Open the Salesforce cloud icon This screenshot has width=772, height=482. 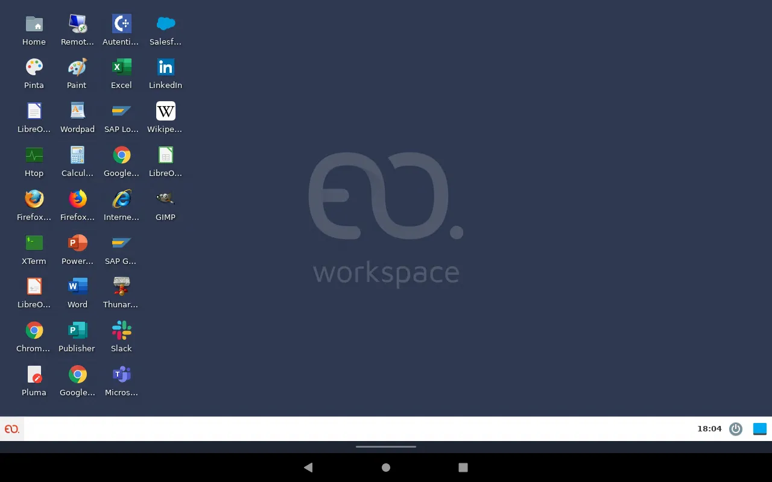[165, 24]
